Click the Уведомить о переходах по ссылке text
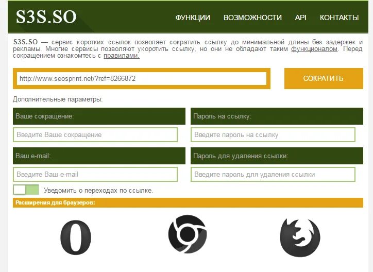Screen dimensions: 373x272 point(98,191)
